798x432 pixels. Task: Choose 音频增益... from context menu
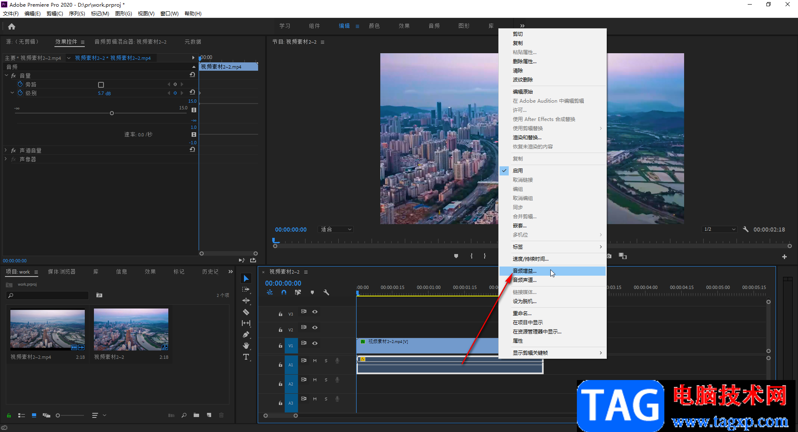pyautogui.click(x=552, y=271)
